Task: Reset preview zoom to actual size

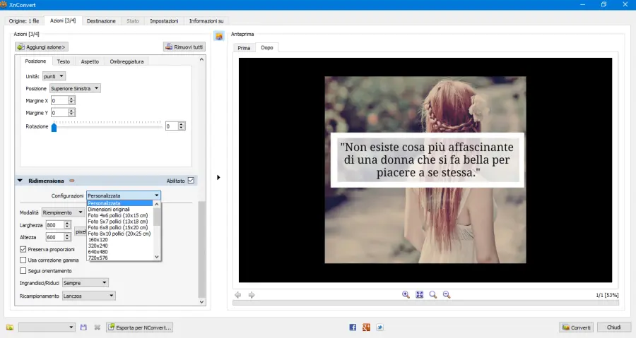Action: (433, 295)
